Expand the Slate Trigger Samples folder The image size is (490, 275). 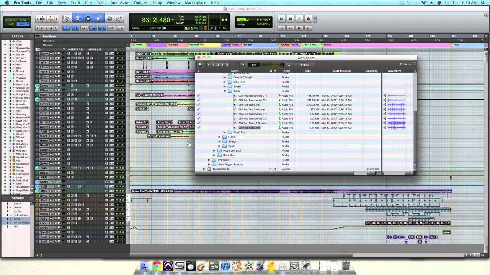(209, 165)
